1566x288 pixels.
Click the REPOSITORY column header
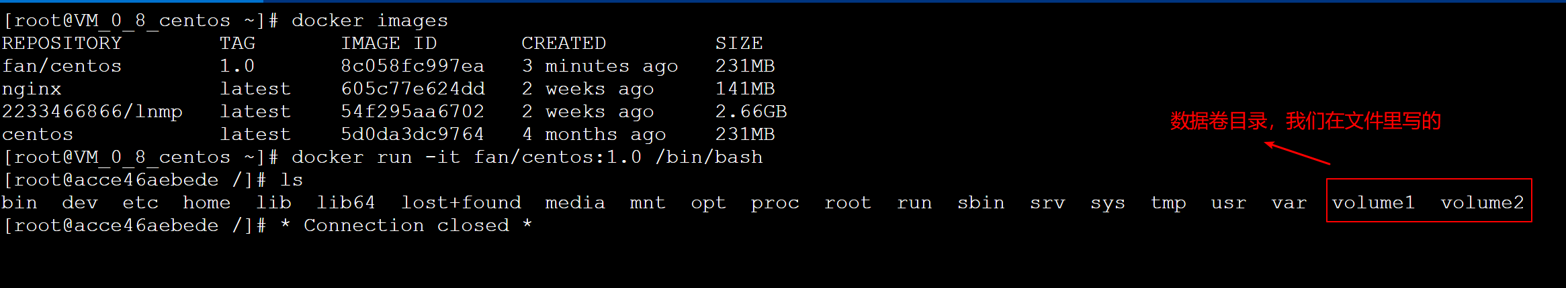pyautogui.click(x=62, y=43)
